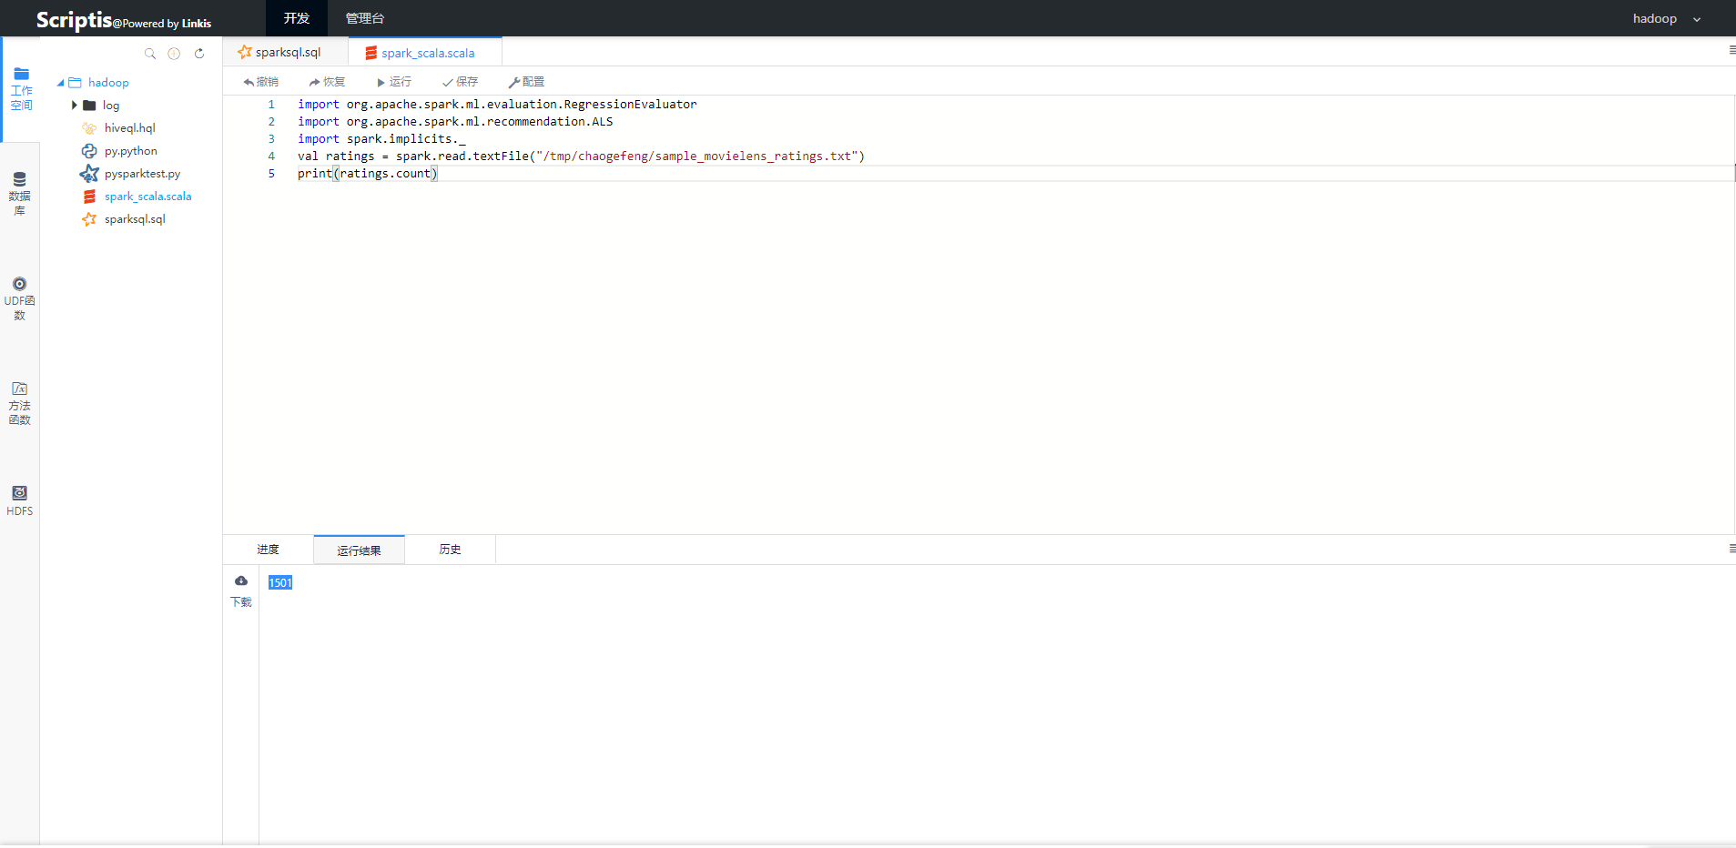Click the search icon in file tree

coord(150,54)
